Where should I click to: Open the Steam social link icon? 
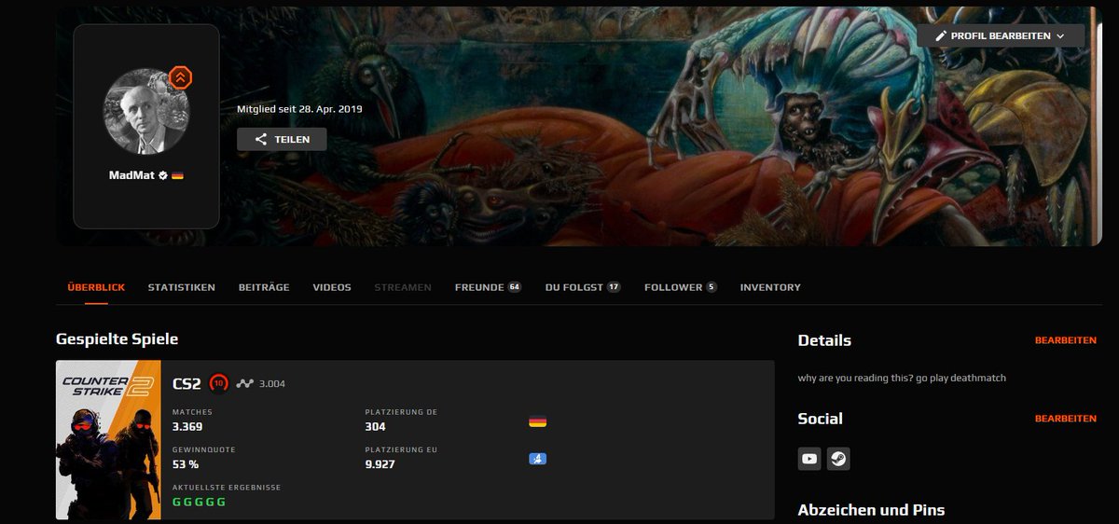point(838,458)
